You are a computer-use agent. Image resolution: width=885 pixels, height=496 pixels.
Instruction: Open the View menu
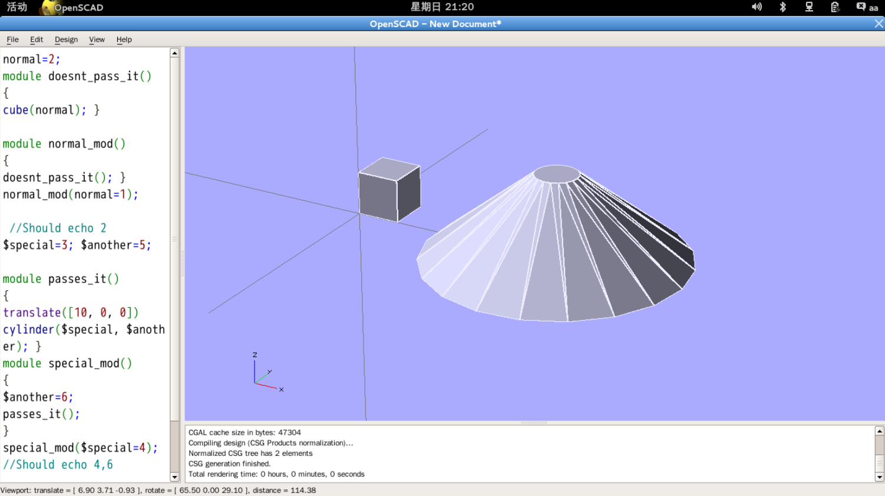97,40
